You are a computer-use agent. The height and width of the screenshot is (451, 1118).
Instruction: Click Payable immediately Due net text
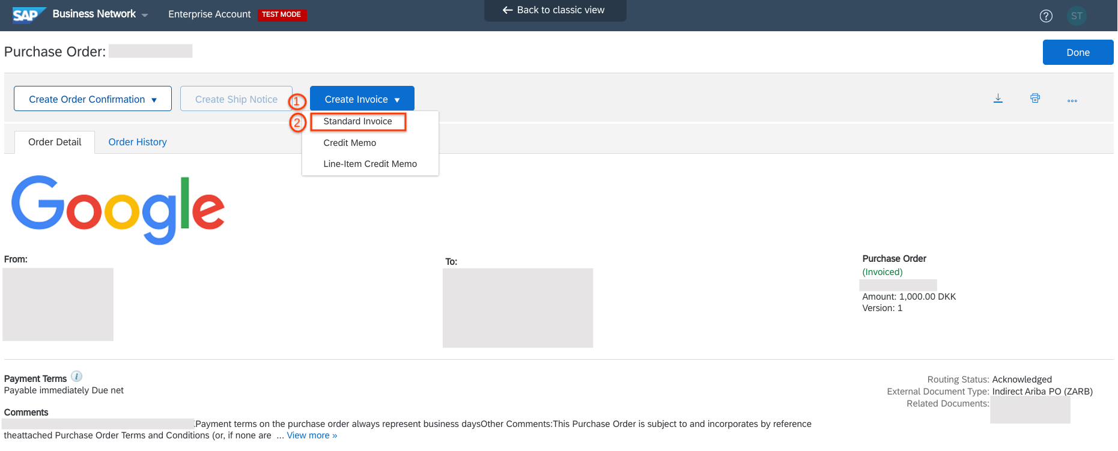point(64,390)
